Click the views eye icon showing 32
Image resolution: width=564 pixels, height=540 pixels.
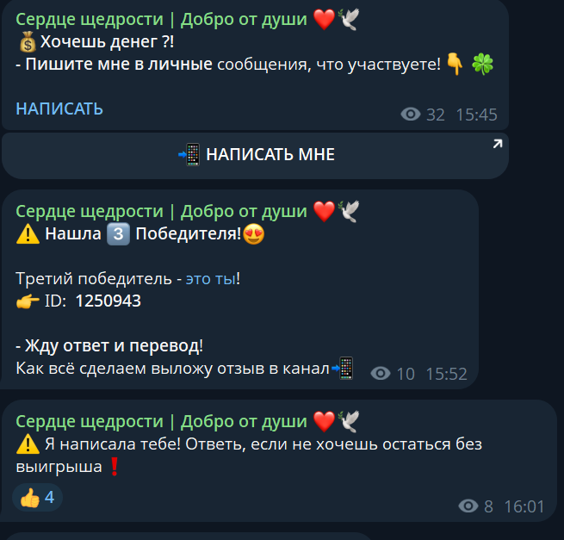click(411, 115)
